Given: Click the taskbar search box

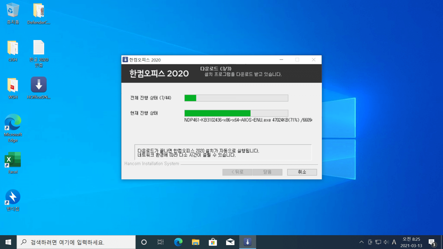Looking at the screenshot, I should (76, 242).
